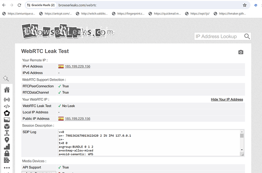Open the hmaker.gith... bookmark

(230, 14)
